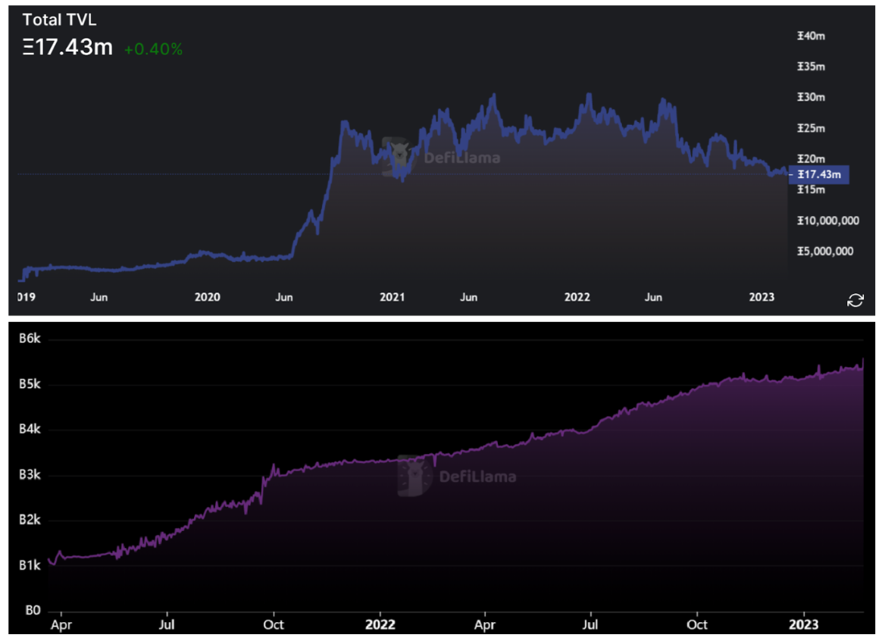Screen dimensions: 882x641
Task: Click the Ξ35m axis label
Action: coord(811,67)
